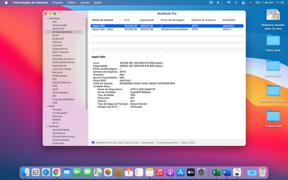Image resolution: width=288 pixels, height=180 pixels.
Task: Select USB in the sidebar
Action: (55, 103)
